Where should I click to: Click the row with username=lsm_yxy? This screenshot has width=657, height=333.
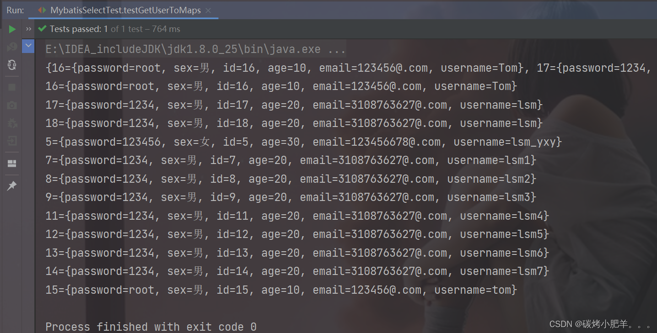click(304, 142)
